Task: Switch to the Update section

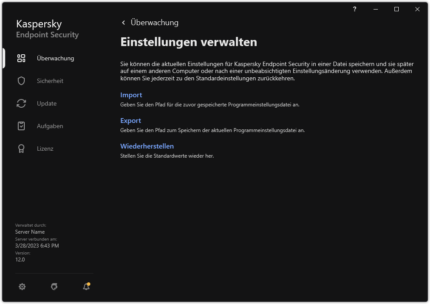Action: [x=46, y=103]
